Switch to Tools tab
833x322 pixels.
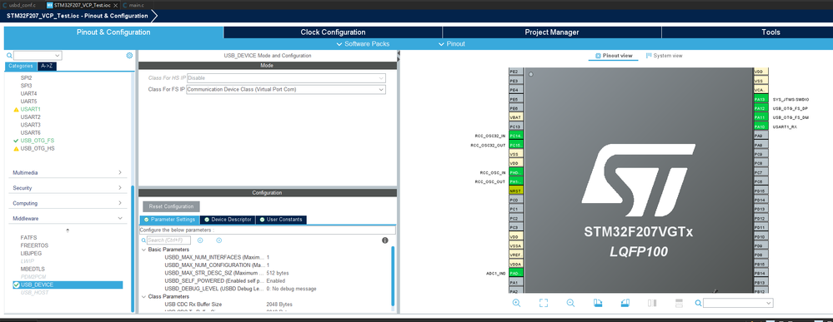coord(770,32)
